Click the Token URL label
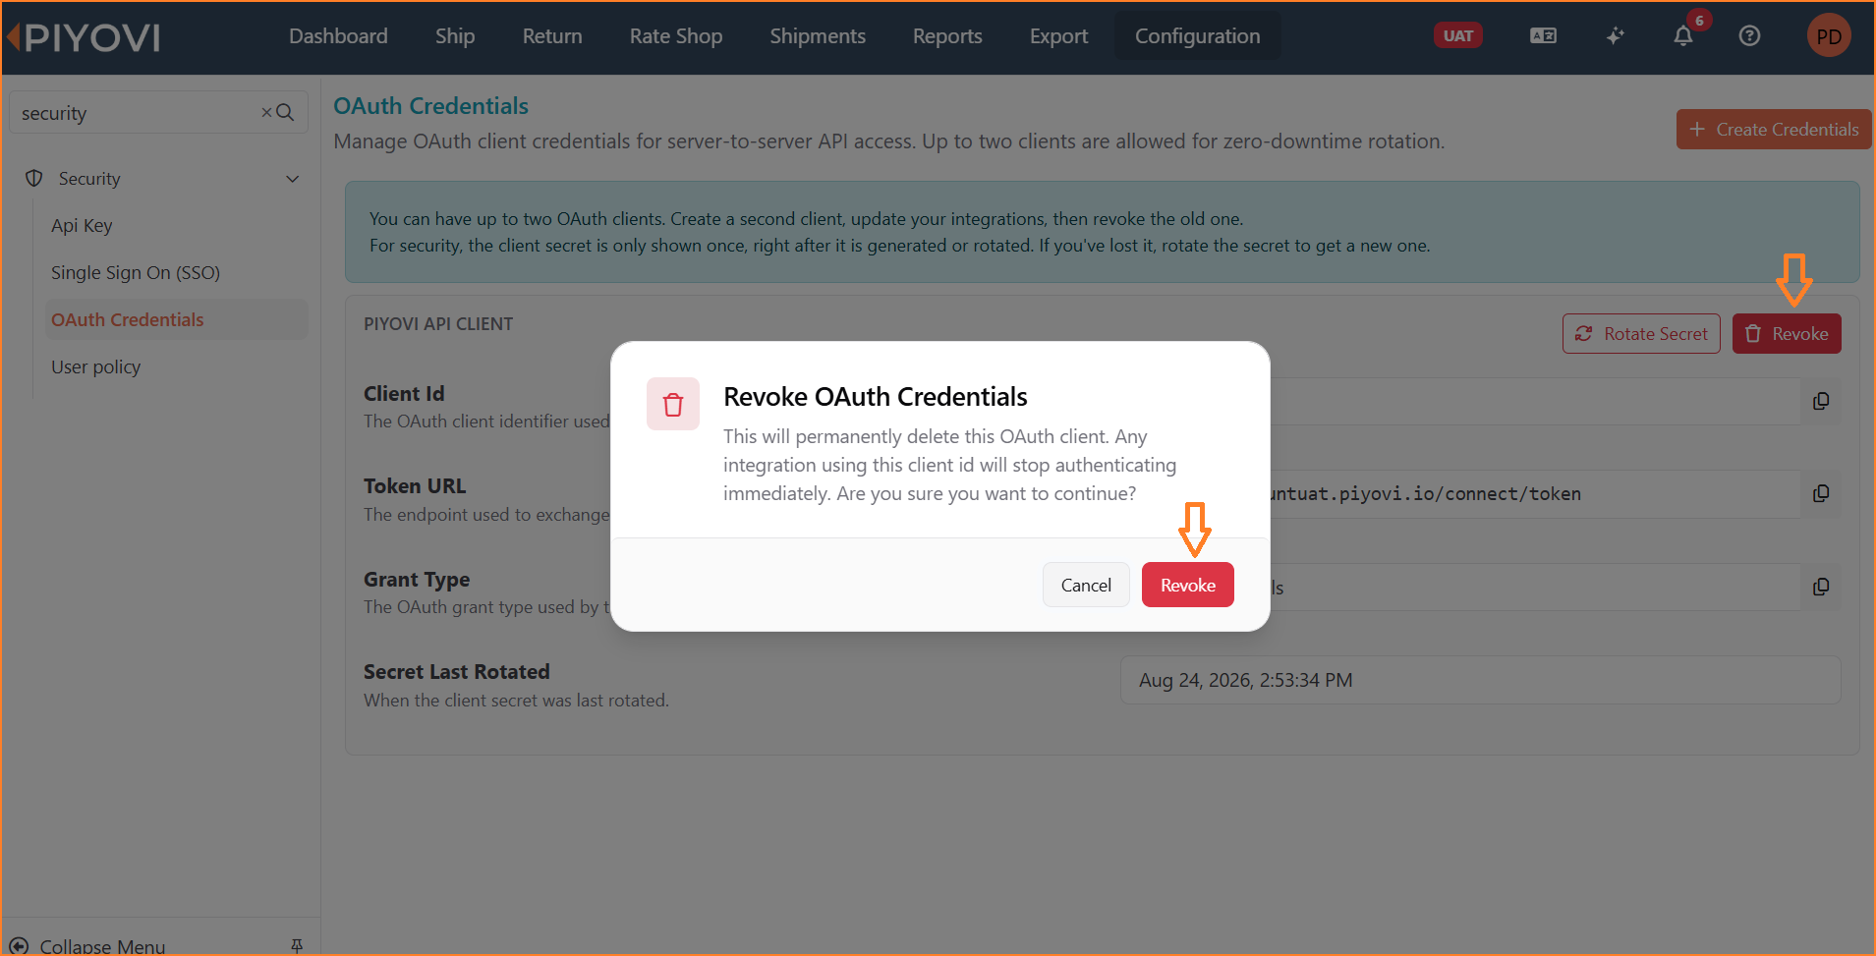 415,485
